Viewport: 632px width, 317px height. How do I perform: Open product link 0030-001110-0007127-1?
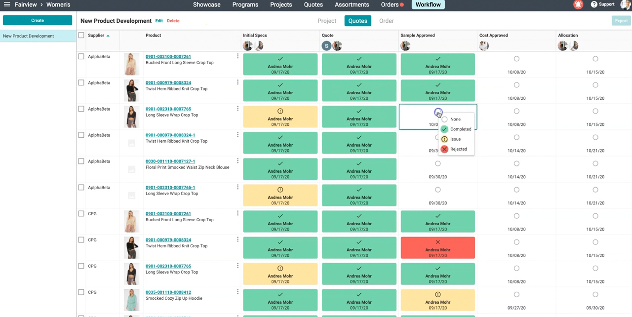click(x=170, y=161)
